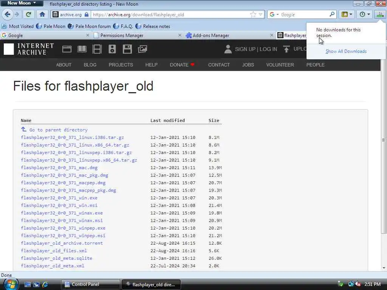The width and height of the screenshot is (387, 290).
Task: Download flashplayer32_0r0_371_mac.dmg
Action: tap(59, 168)
